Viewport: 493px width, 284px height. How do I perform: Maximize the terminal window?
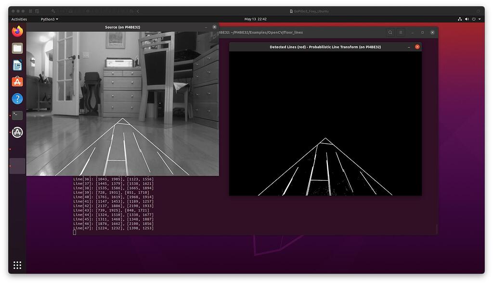(423, 32)
